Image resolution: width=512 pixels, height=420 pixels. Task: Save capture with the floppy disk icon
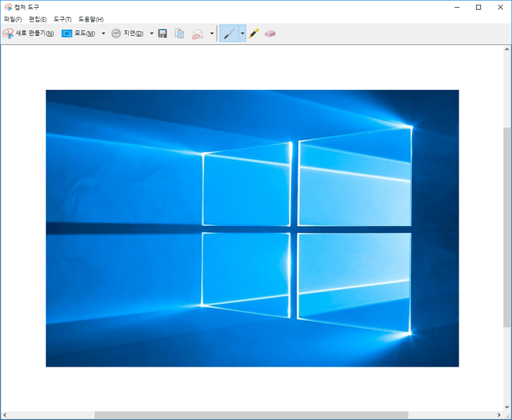[x=162, y=33]
